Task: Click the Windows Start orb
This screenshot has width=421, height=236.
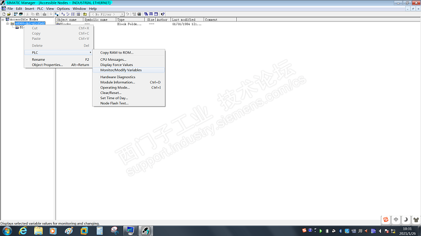Action: (x=7, y=231)
